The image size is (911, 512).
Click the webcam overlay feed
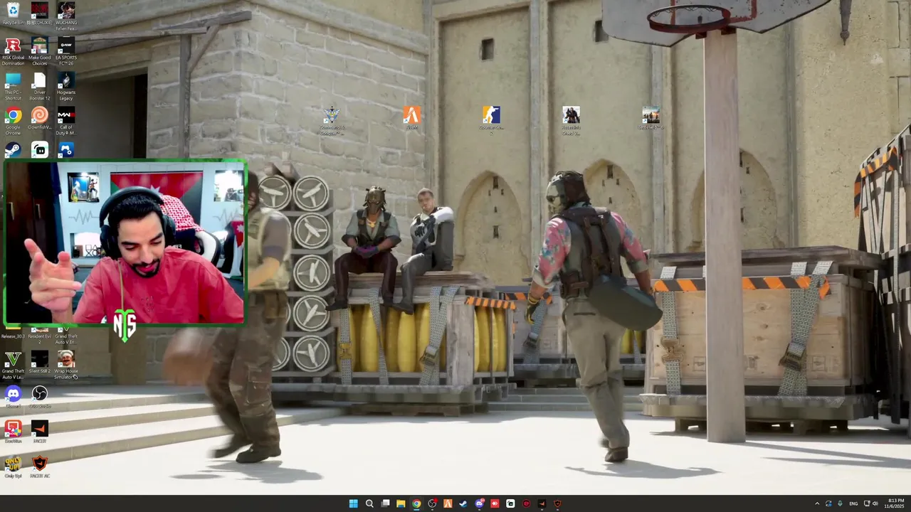125,242
